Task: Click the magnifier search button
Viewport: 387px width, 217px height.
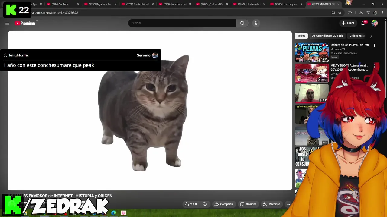Action: point(242,23)
